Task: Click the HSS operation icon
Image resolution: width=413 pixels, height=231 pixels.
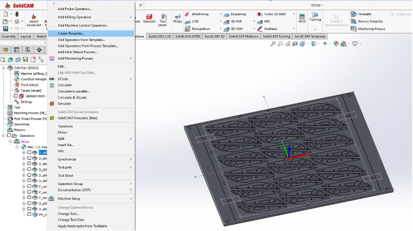Action: click(x=260, y=22)
